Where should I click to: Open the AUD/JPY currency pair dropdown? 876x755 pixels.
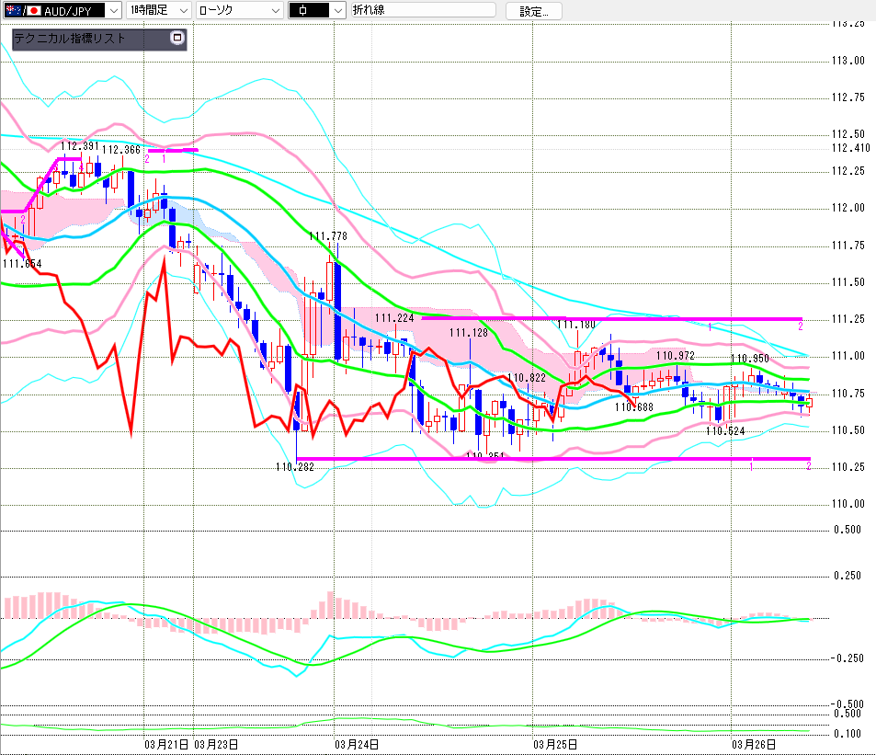pyautogui.click(x=112, y=11)
